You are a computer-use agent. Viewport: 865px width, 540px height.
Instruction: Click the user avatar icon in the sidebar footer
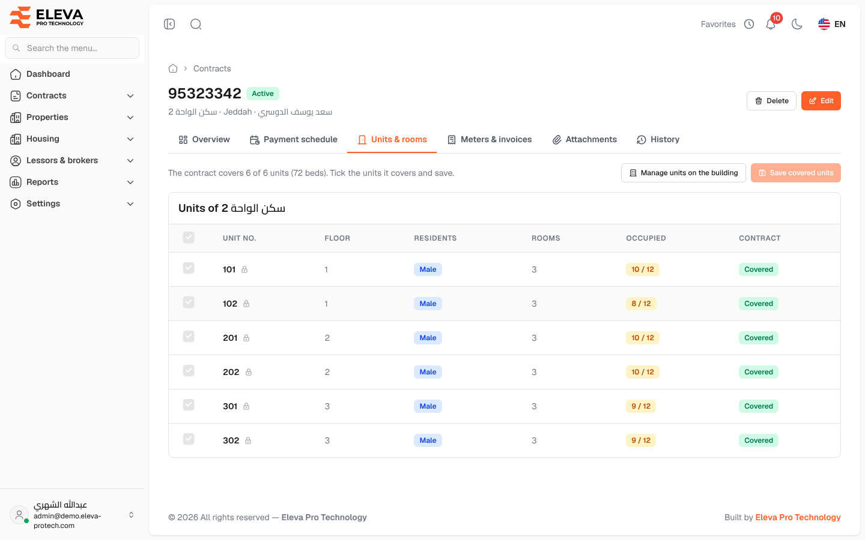(19, 515)
